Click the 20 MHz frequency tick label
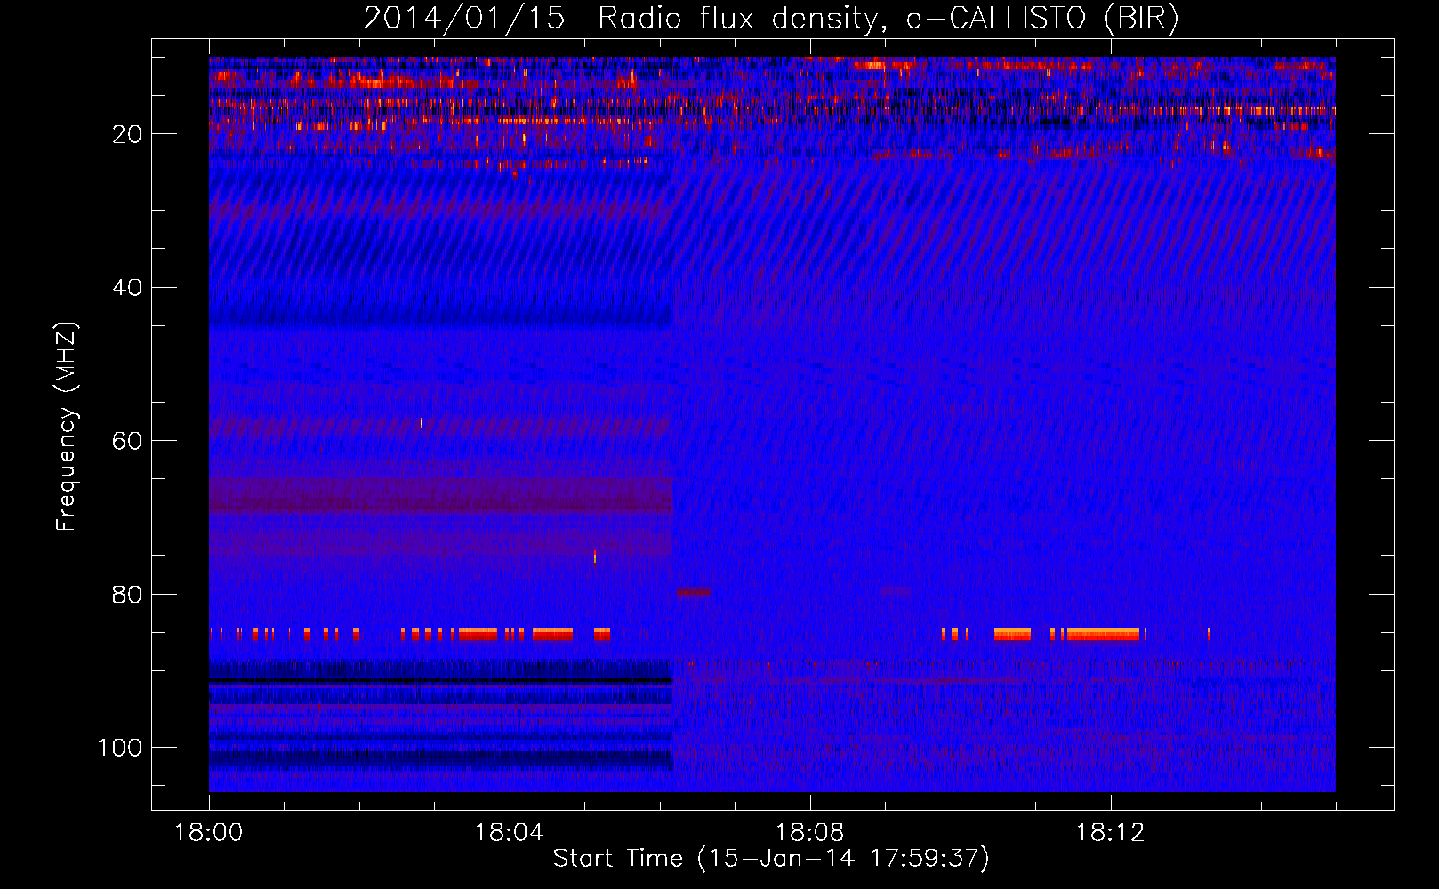Screen dimensions: 1439x889 click(x=128, y=134)
